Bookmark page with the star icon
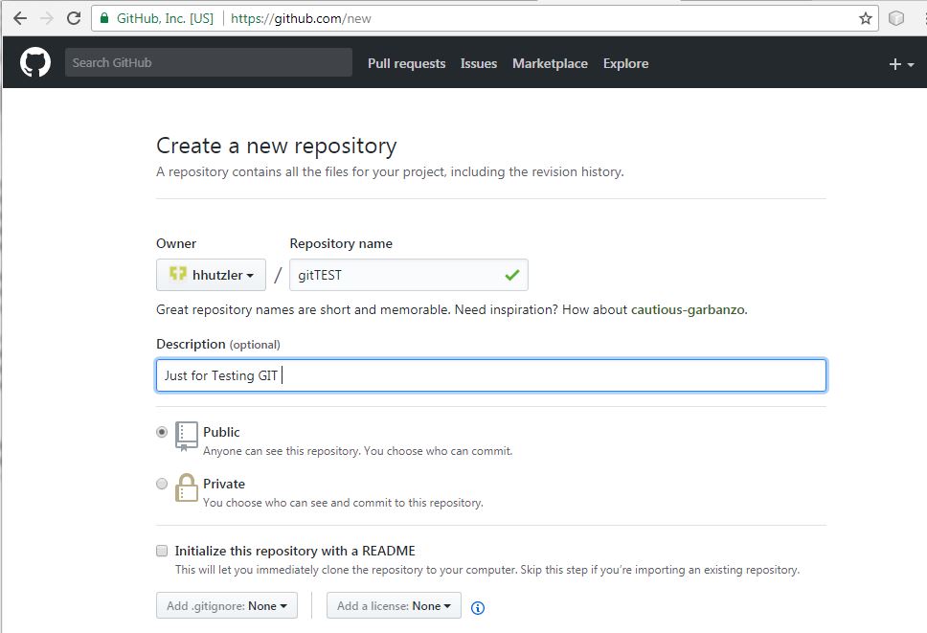Image resolution: width=927 pixels, height=633 pixels. (866, 18)
